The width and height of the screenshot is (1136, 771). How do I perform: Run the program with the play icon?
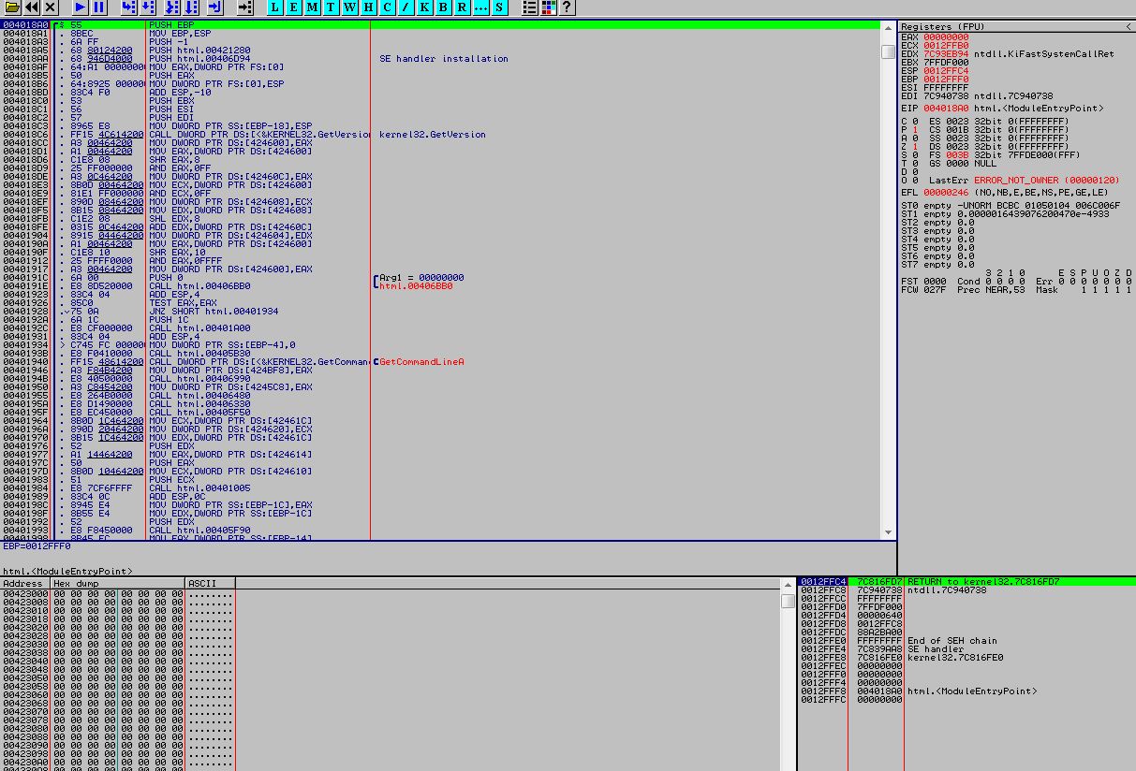tap(81, 7)
